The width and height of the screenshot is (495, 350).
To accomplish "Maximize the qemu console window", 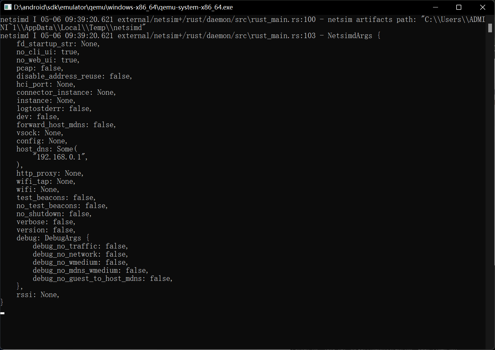I will (x=459, y=7).
